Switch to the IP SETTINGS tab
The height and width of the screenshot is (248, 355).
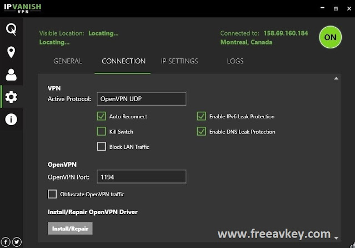tap(179, 61)
